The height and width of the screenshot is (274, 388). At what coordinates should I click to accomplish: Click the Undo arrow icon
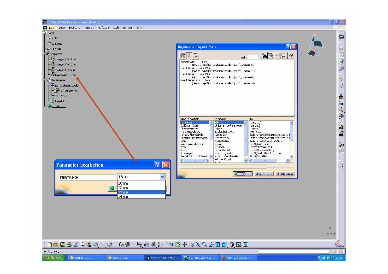pyautogui.click(x=96, y=245)
